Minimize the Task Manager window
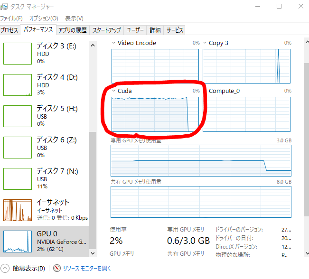The image size is (309, 279). pos(258,6)
